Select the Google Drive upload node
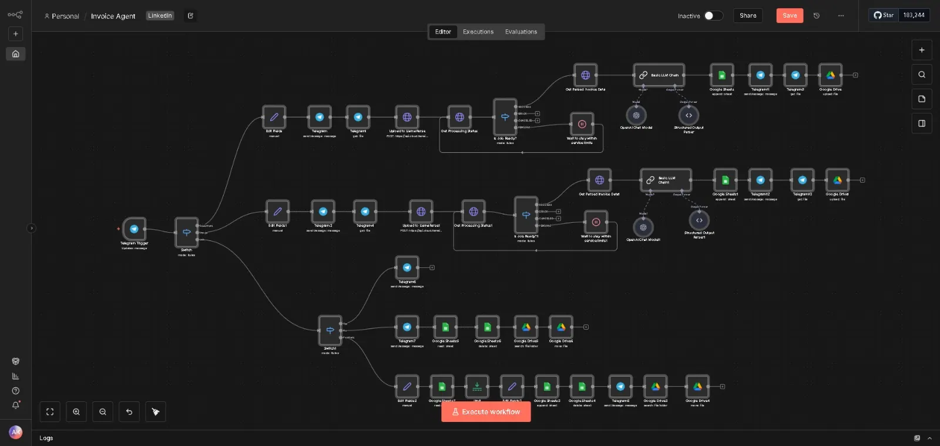 point(831,75)
